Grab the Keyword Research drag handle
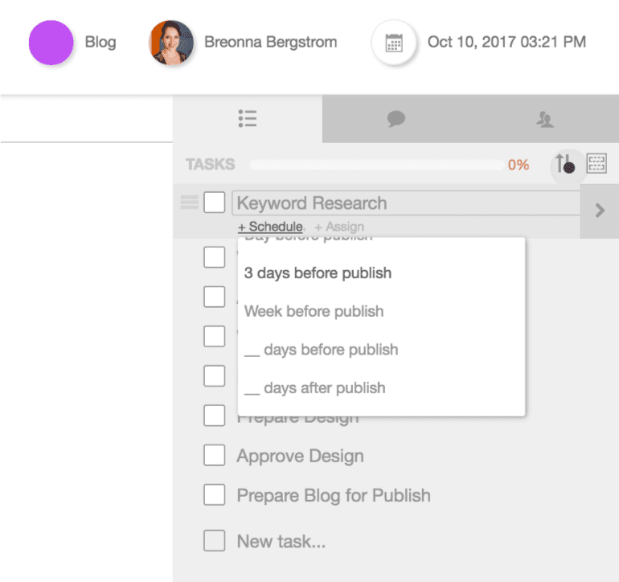619x582 pixels. (x=189, y=203)
